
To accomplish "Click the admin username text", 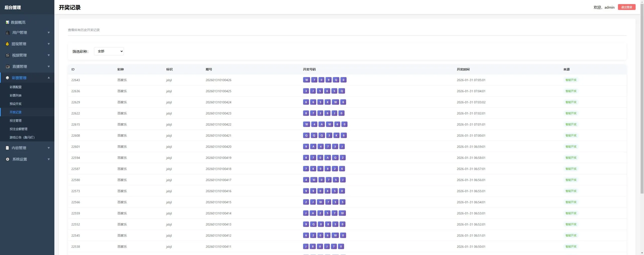I will [x=609, y=8].
